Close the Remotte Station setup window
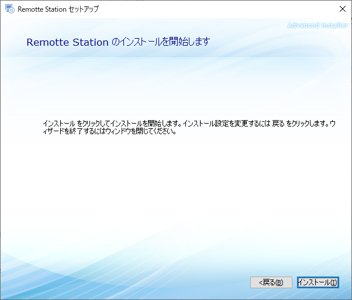 pos(343,9)
